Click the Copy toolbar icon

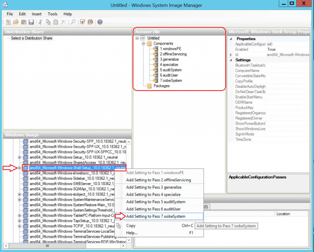48,22
